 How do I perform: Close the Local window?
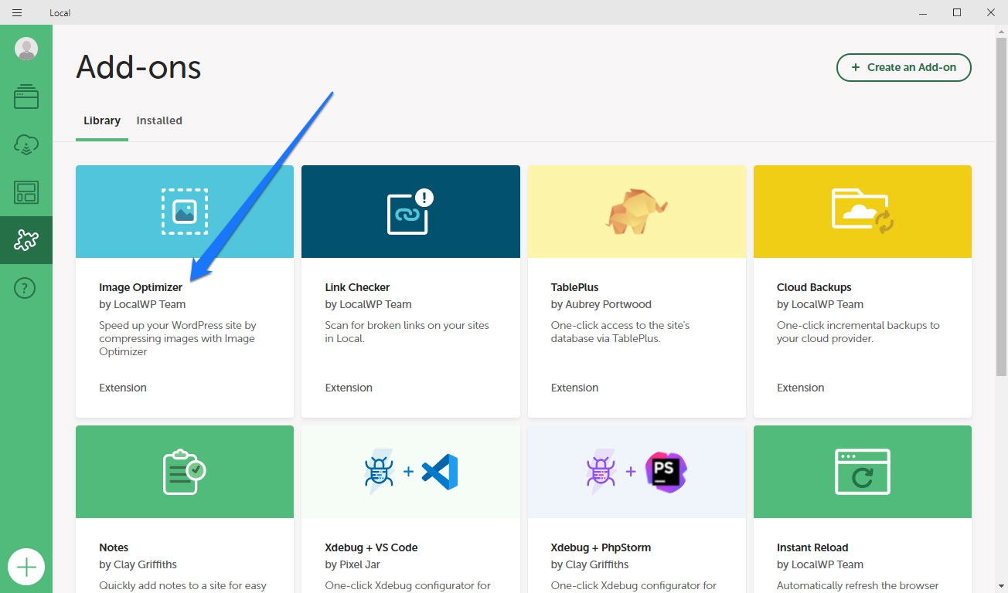click(x=991, y=12)
